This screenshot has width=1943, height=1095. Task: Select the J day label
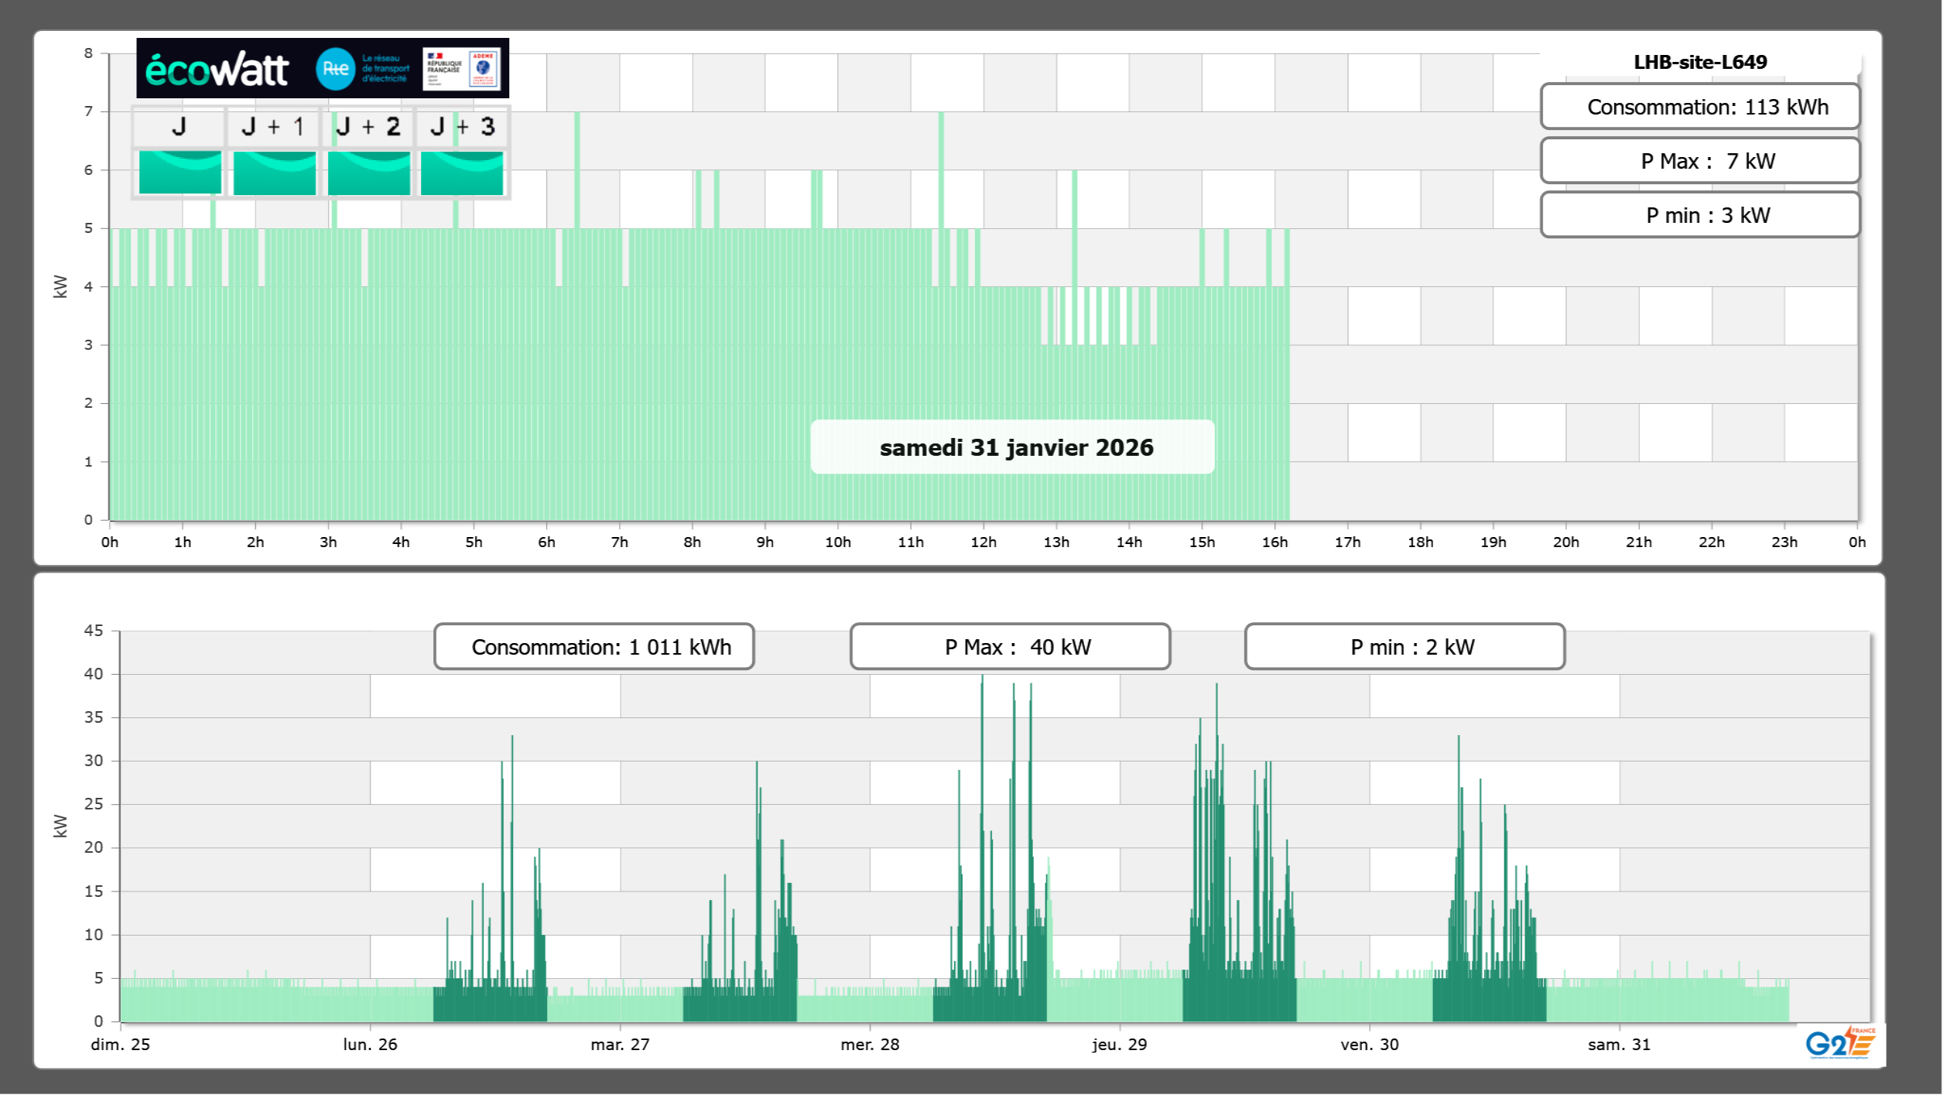(179, 127)
